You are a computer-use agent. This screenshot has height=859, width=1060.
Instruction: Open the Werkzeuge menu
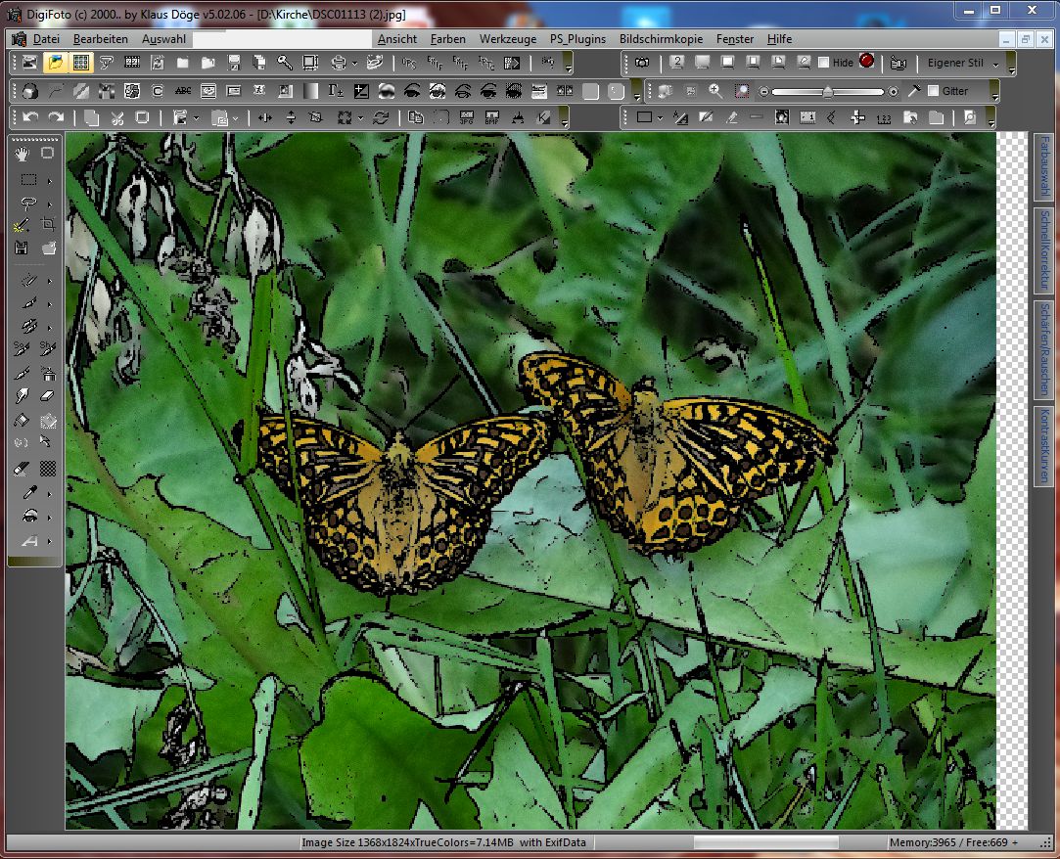point(507,39)
